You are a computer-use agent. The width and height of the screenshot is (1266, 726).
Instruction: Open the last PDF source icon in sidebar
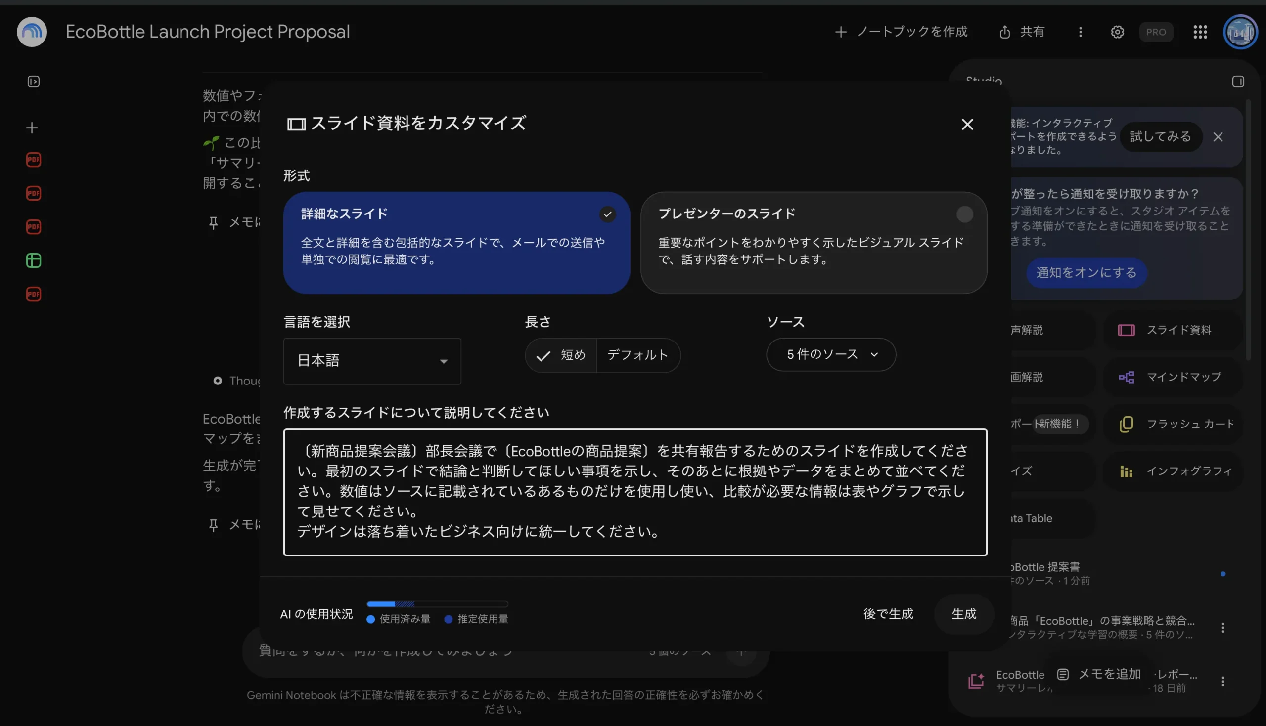[x=34, y=294]
